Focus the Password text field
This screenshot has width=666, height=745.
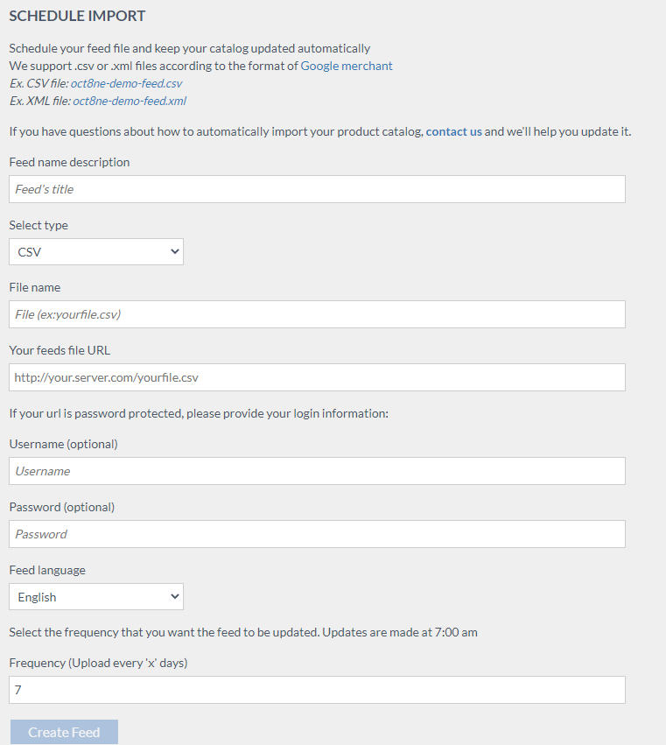pyautogui.click(x=317, y=534)
